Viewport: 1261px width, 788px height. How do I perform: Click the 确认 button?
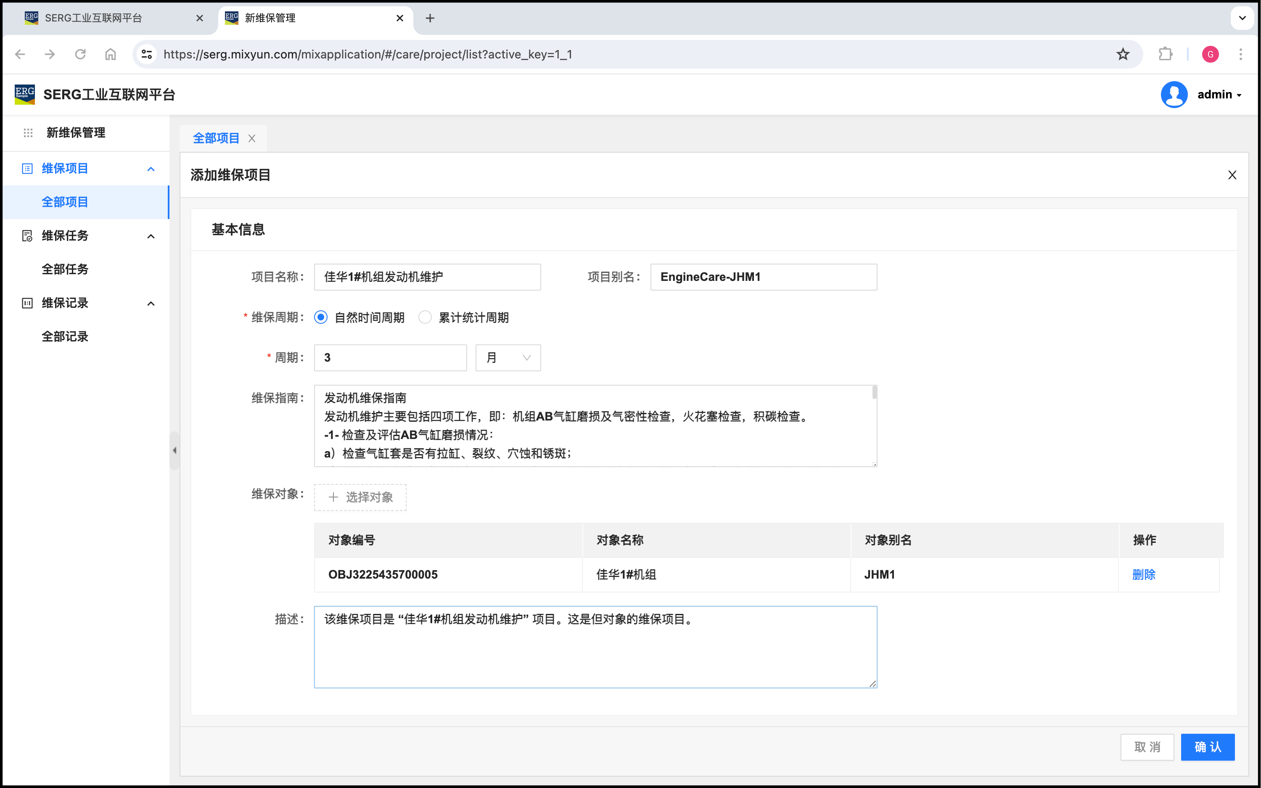[x=1207, y=747]
